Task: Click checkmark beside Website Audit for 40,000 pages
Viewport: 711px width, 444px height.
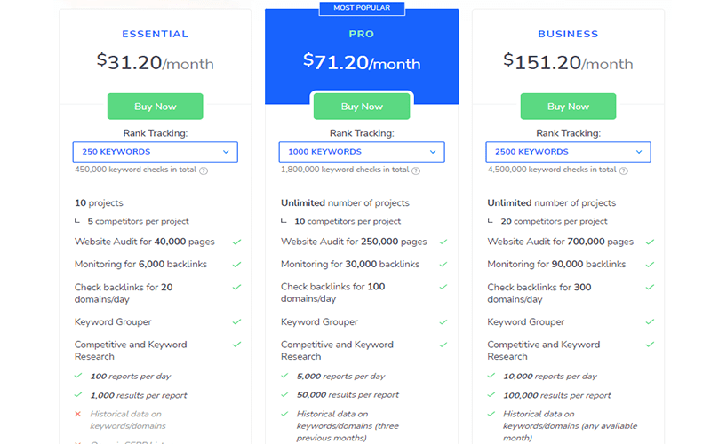Action: (236, 242)
